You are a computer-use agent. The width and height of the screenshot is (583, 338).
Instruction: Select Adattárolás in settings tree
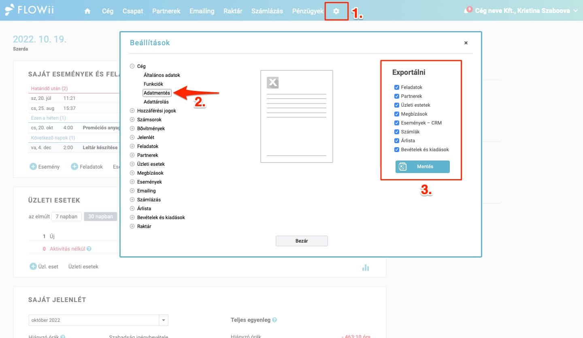(156, 102)
